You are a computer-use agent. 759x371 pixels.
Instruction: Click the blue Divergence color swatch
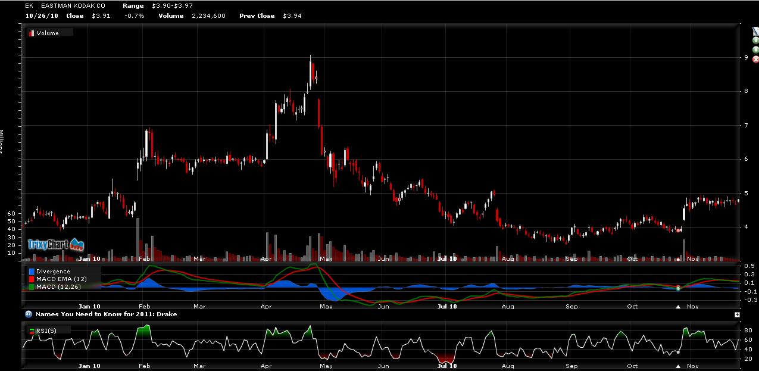point(32,272)
